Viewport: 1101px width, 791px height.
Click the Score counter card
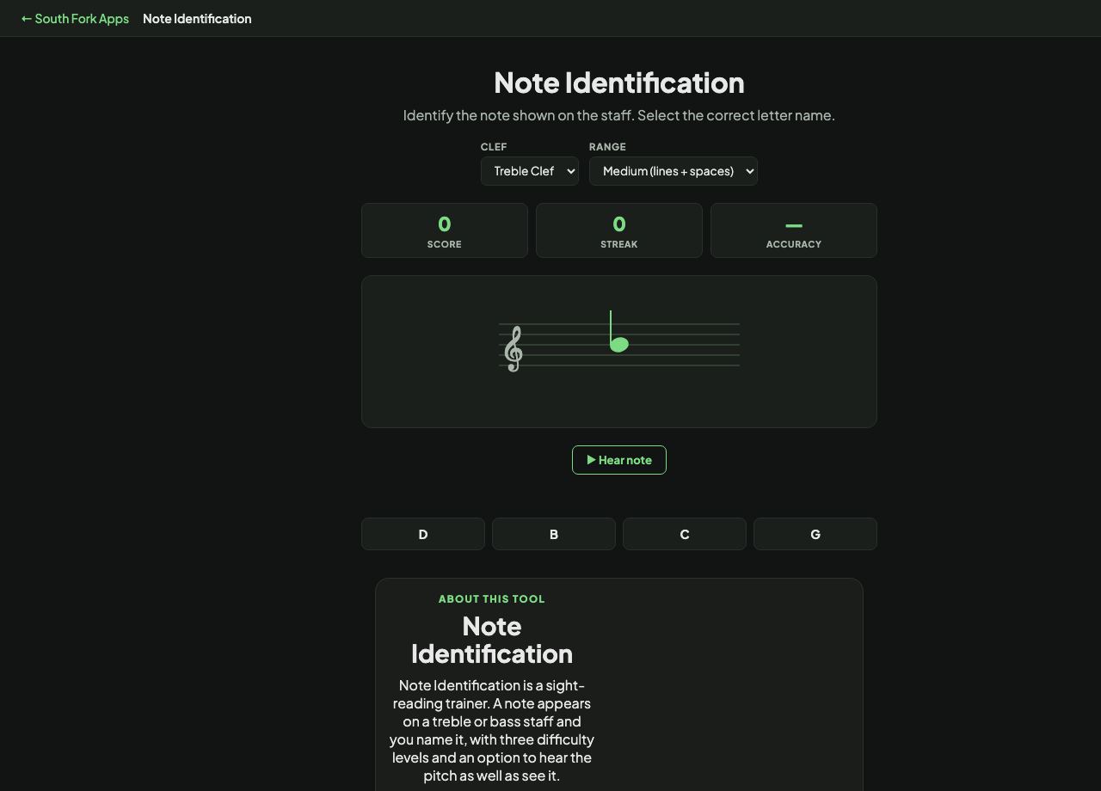445,230
